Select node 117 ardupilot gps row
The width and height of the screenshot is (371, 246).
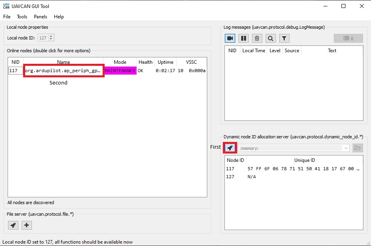point(63,70)
